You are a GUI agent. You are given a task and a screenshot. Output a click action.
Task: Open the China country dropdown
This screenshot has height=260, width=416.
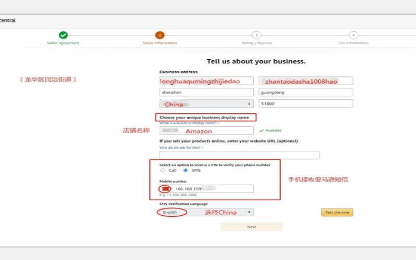point(206,103)
